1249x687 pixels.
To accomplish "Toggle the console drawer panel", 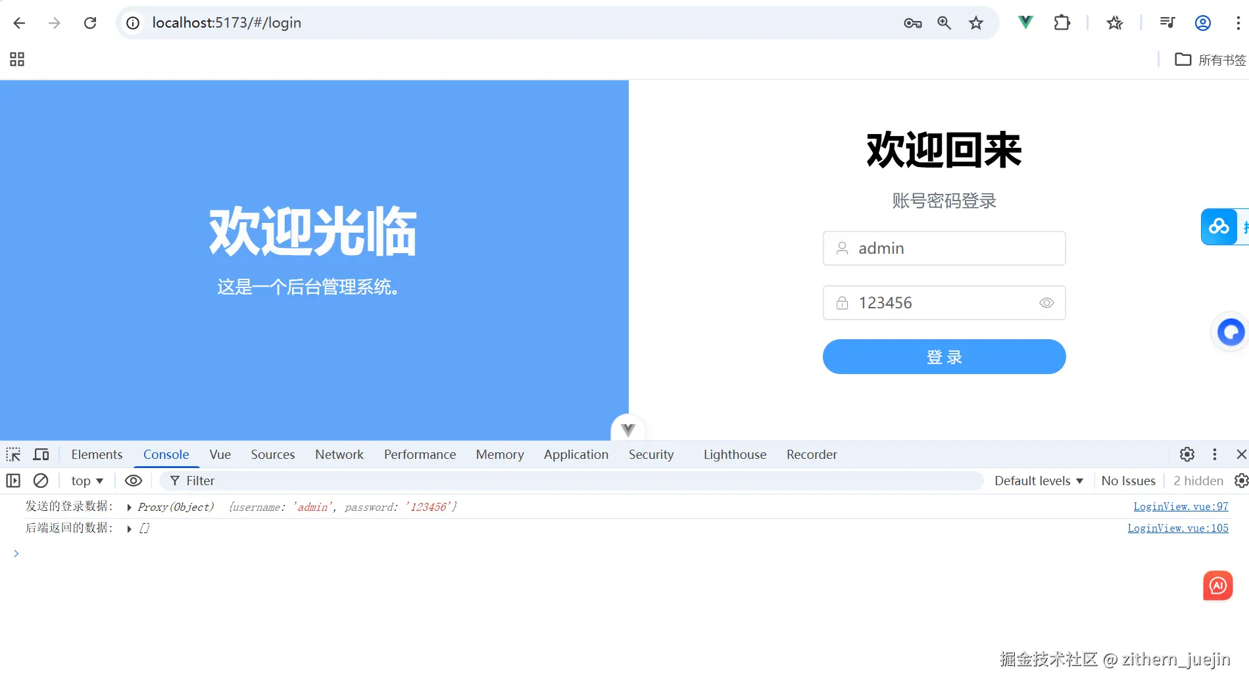I will tap(13, 481).
